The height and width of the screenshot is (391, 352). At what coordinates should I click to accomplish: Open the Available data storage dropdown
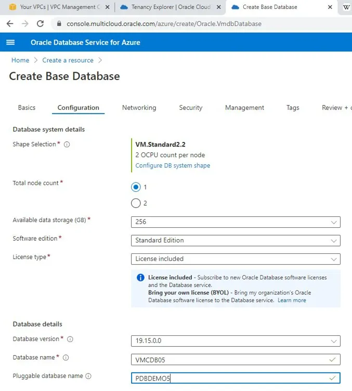pyautogui.click(x=236, y=222)
